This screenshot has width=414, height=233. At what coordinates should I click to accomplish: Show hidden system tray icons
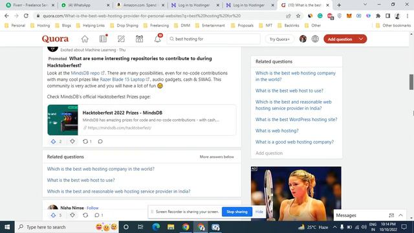(335, 227)
